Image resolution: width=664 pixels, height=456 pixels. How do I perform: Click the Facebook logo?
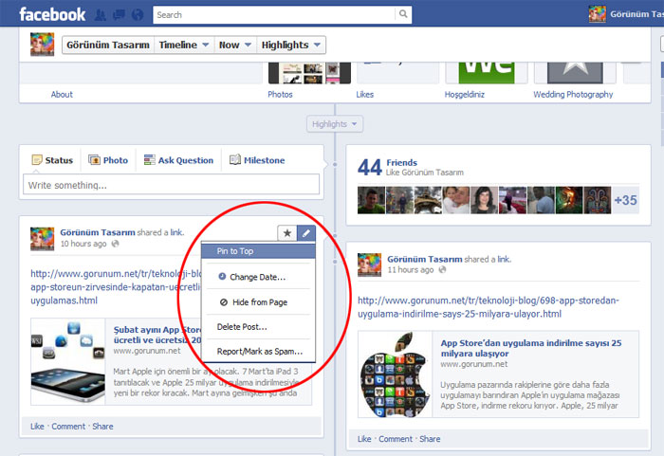[x=52, y=14]
